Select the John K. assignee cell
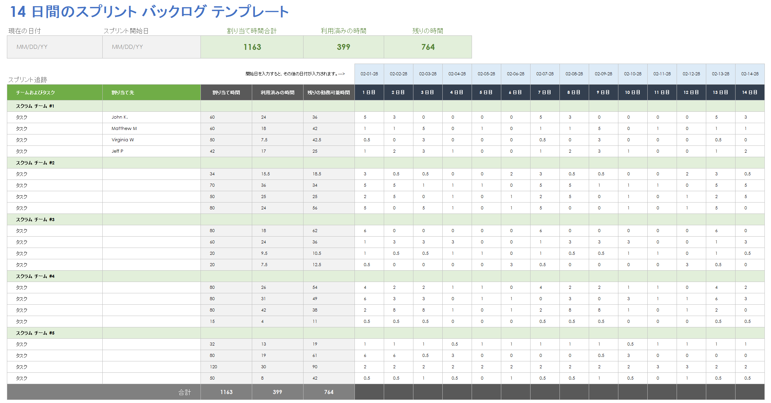The image size is (771, 403). (x=152, y=117)
